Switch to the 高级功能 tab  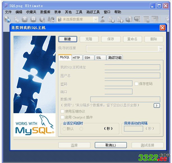(x=115, y=57)
